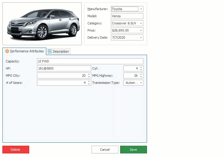The image size is (223, 157).
Task: Click the MPG Highway: label
Action: [102, 76]
